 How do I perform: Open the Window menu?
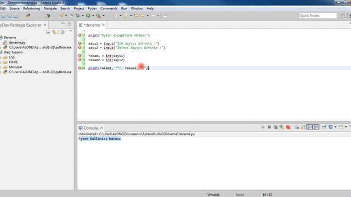137,9
